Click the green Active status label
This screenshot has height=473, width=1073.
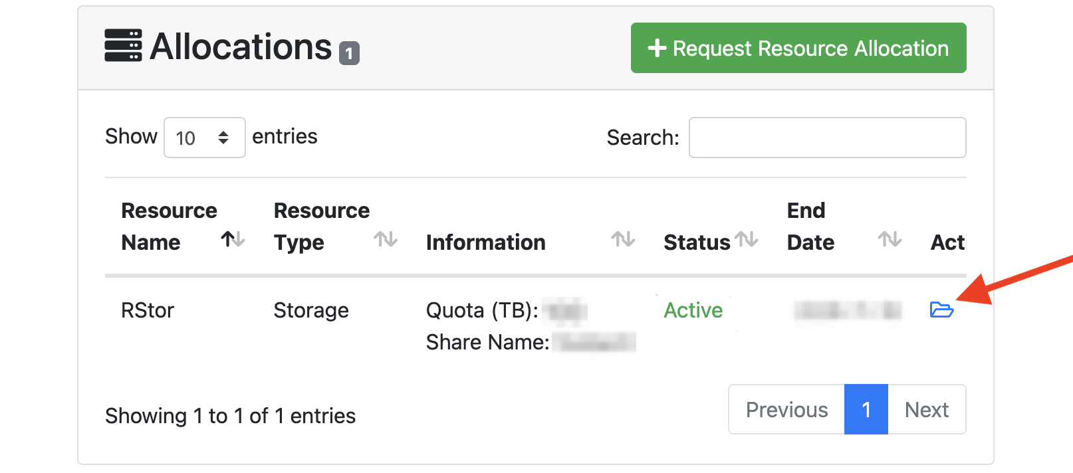[693, 310]
